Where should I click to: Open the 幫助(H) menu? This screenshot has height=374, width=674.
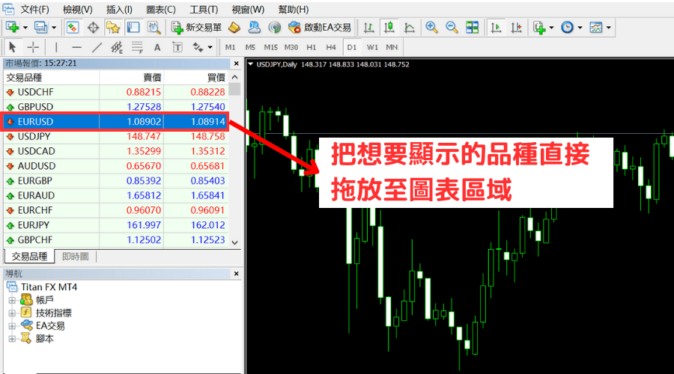293,10
